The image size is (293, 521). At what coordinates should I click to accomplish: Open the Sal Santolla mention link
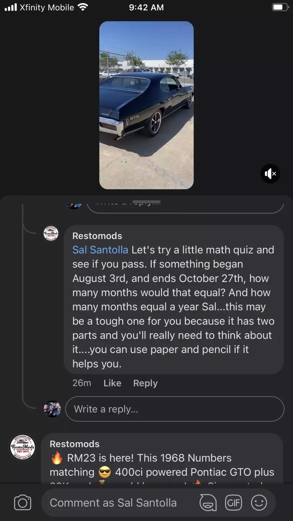pyautogui.click(x=100, y=250)
